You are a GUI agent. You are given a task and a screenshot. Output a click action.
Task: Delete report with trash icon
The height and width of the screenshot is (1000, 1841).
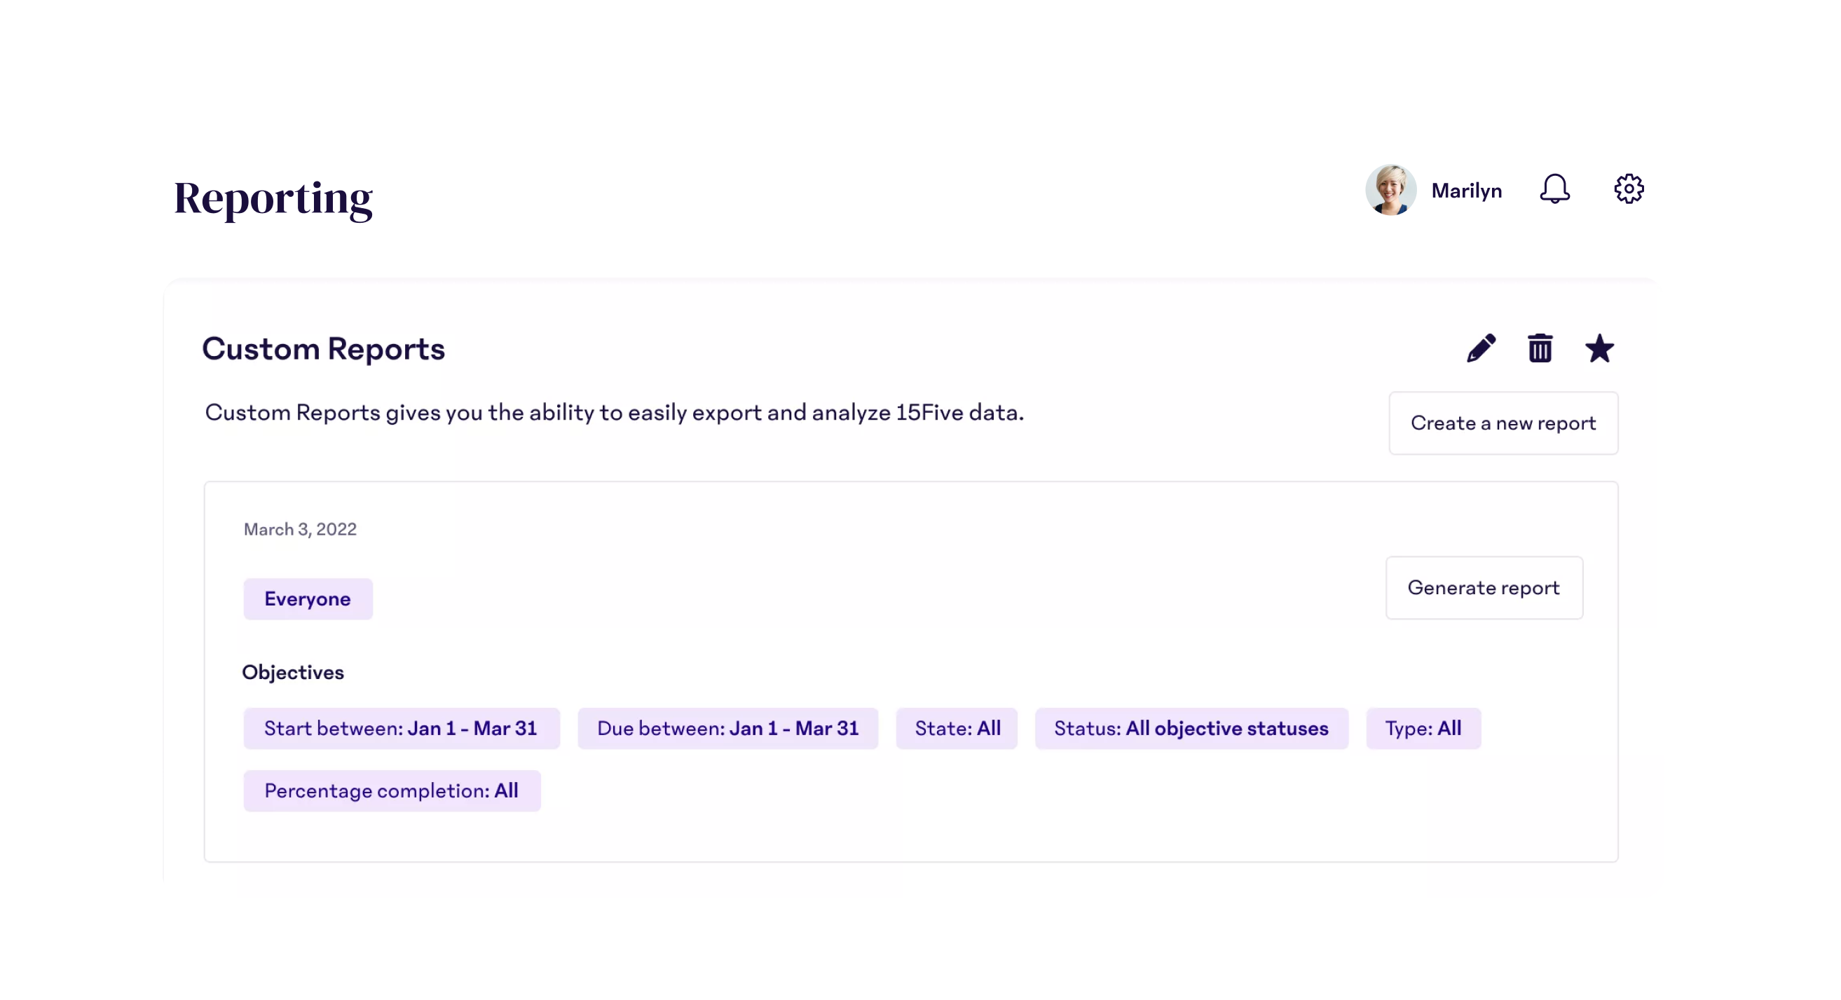1540,349
